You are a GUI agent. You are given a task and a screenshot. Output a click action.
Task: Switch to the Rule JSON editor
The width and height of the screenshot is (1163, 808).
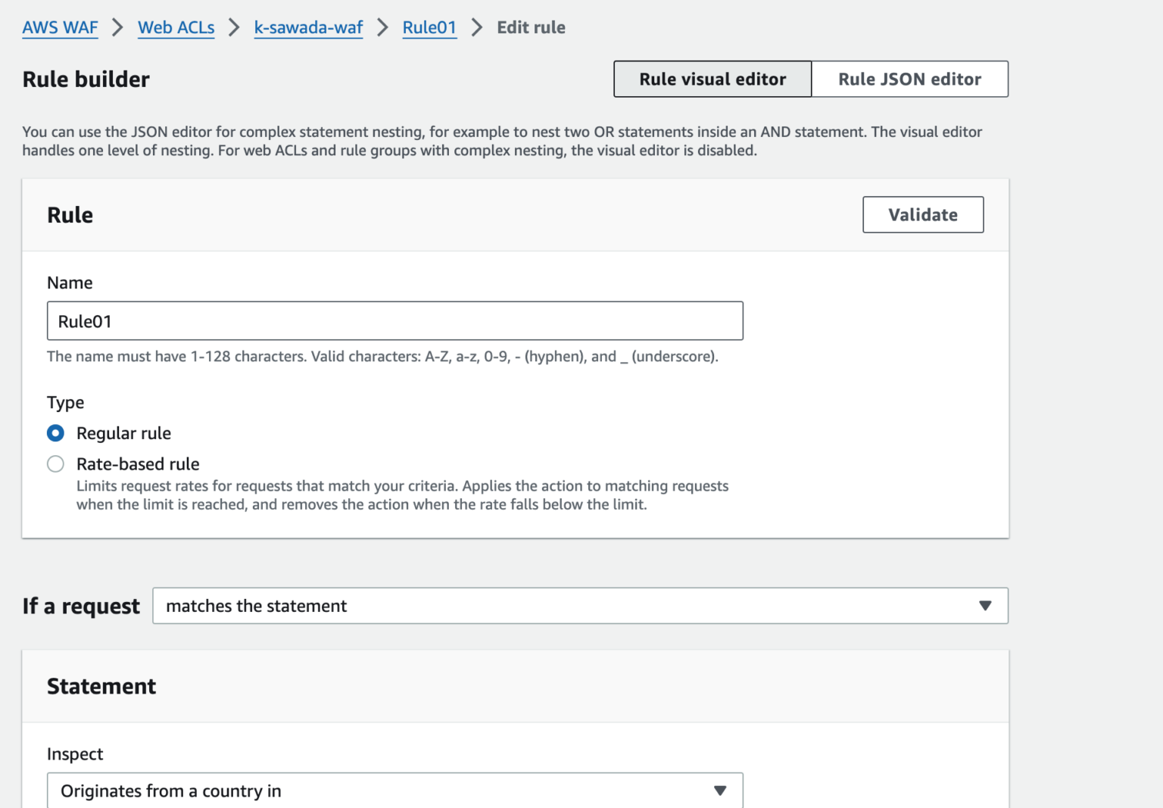(x=909, y=79)
